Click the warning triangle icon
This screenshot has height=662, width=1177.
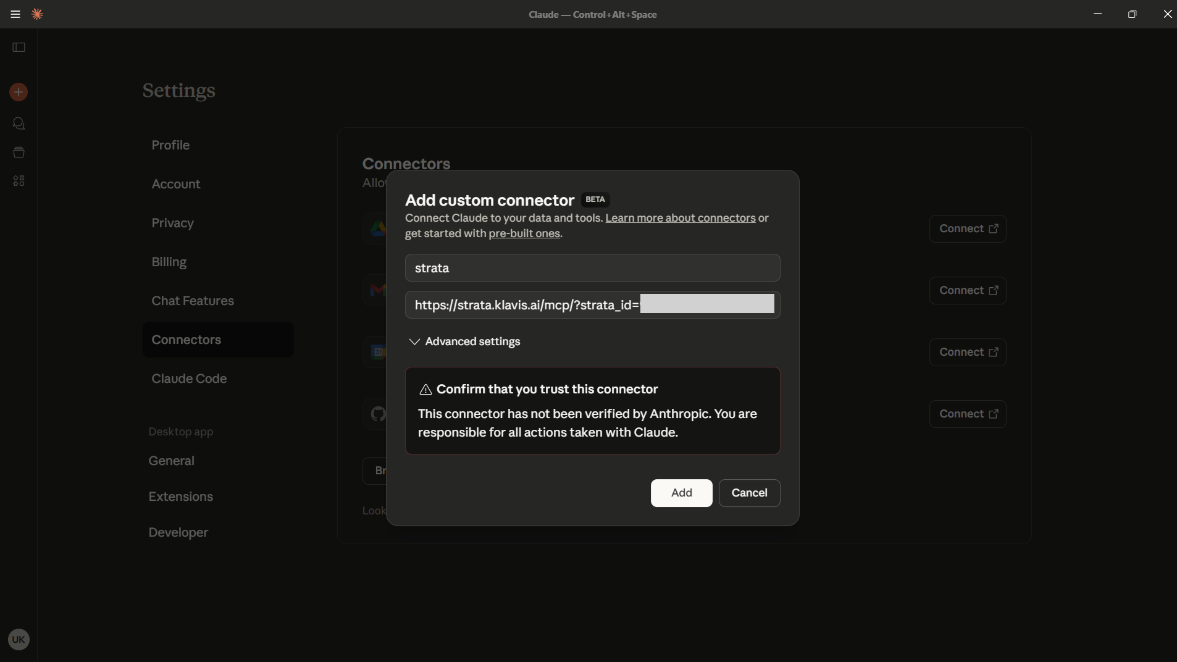pos(425,390)
